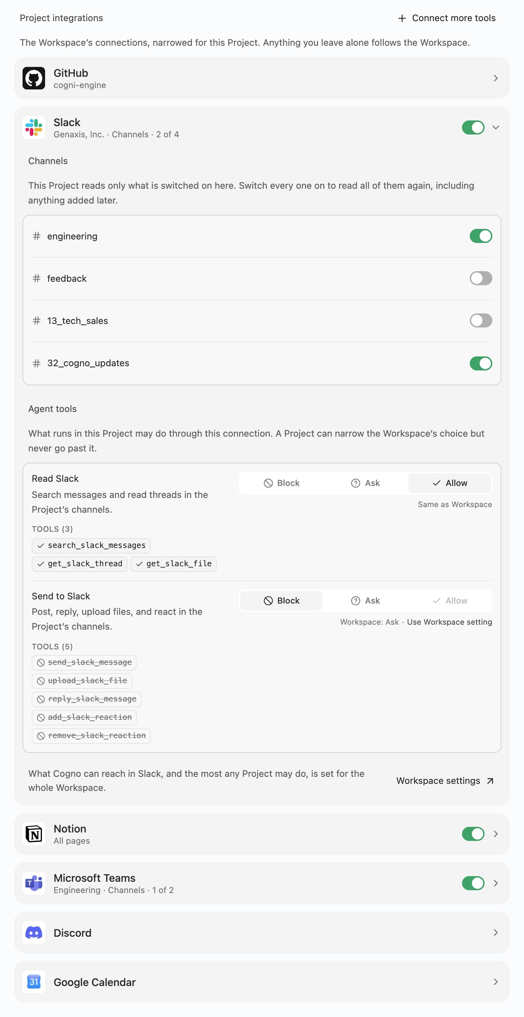Image resolution: width=524 pixels, height=1017 pixels.
Task: Turn off the 32_cogno_updates channel toggle
Action: pyautogui.click(x=481, y=363)
